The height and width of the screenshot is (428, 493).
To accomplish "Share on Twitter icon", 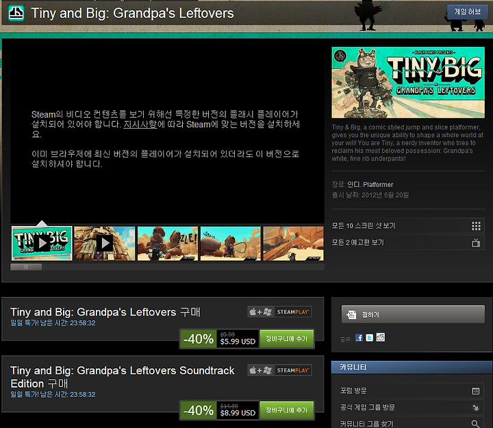I will tap(370, 338).
